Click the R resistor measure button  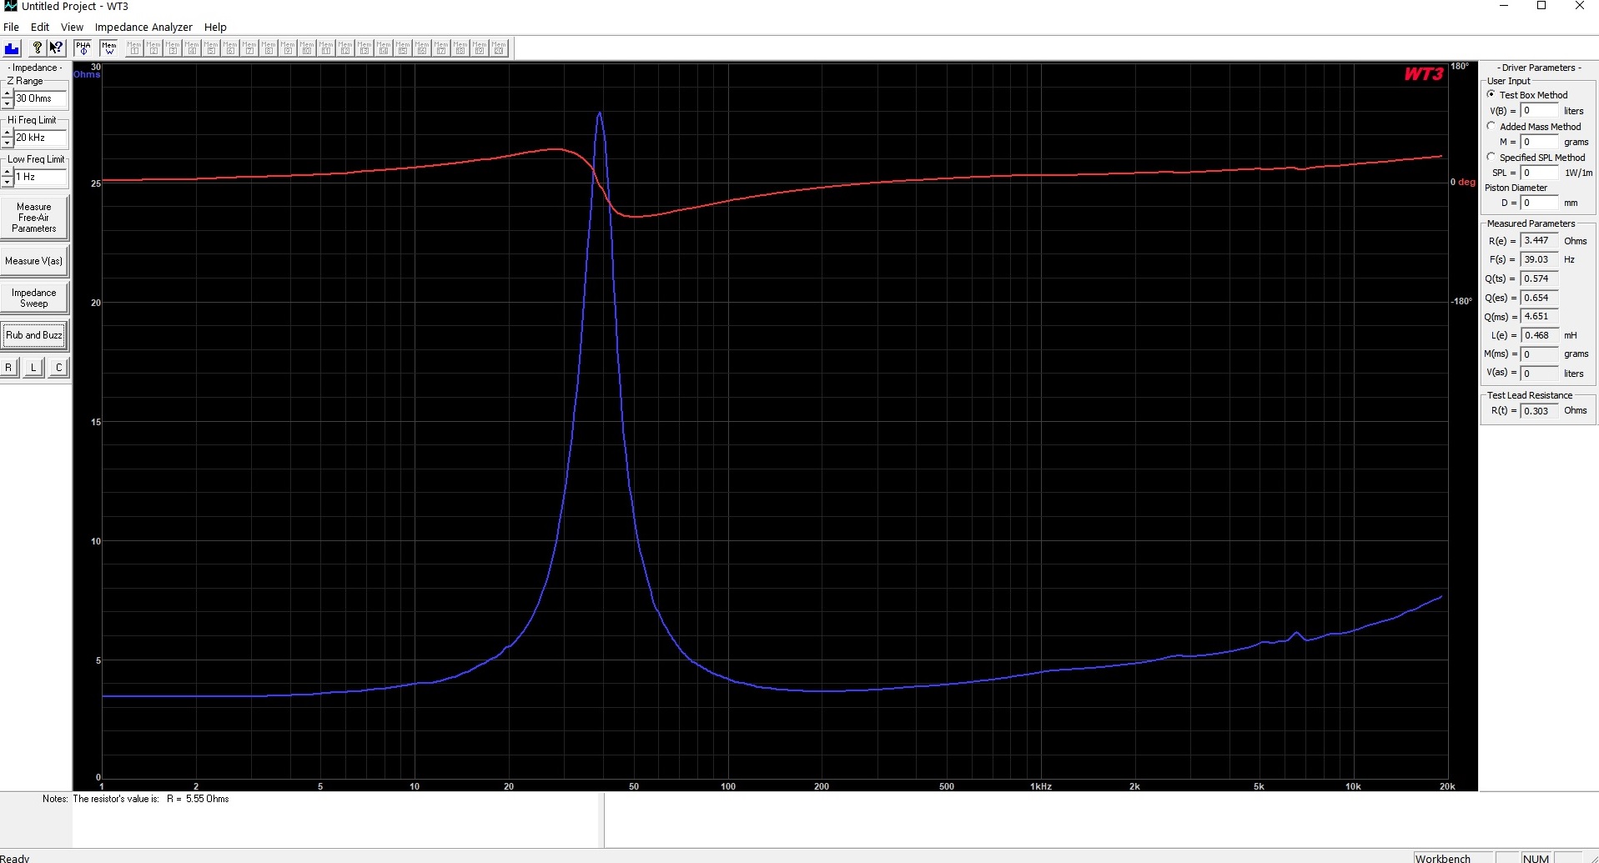point(9,367)
